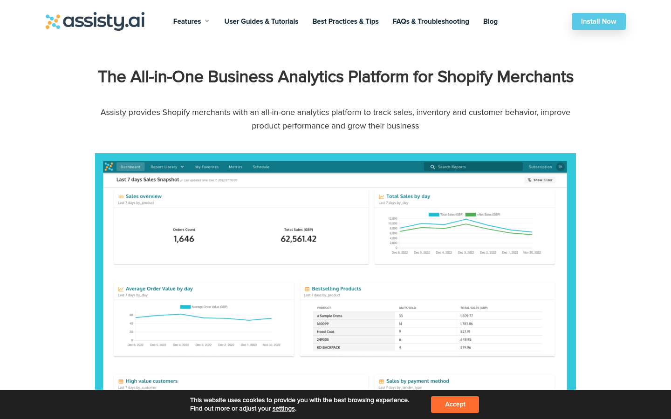The height and width of the screenshot is (419, 671).
Task: Select My Favorites tab in screenshot
Action: [207, 167]
